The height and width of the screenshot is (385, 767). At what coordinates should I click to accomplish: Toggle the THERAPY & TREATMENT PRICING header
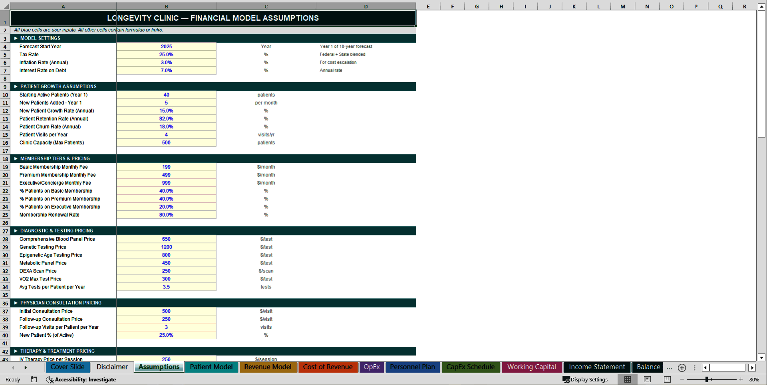click(x=15, y=351)
